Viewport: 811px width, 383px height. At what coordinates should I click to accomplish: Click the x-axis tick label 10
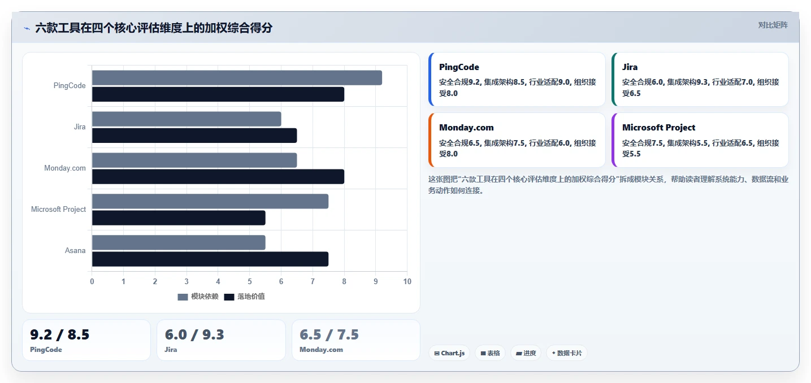[407, 282]
